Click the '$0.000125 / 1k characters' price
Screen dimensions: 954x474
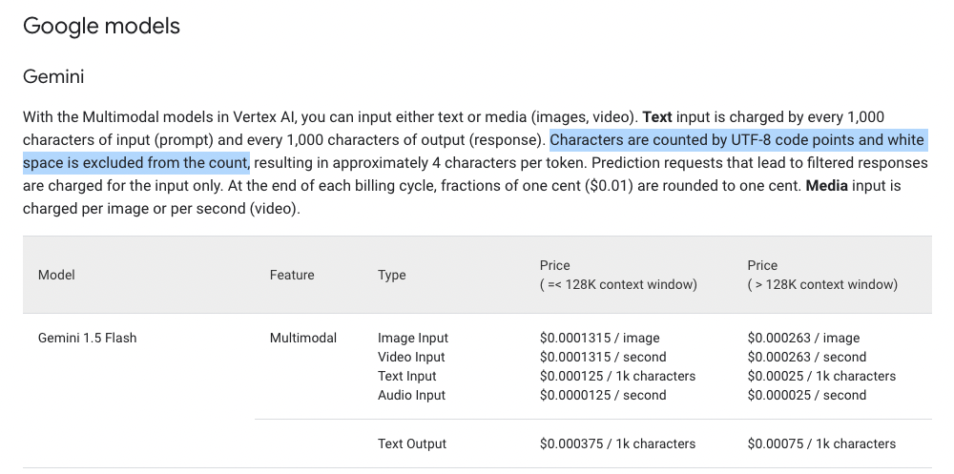(617, 376)
